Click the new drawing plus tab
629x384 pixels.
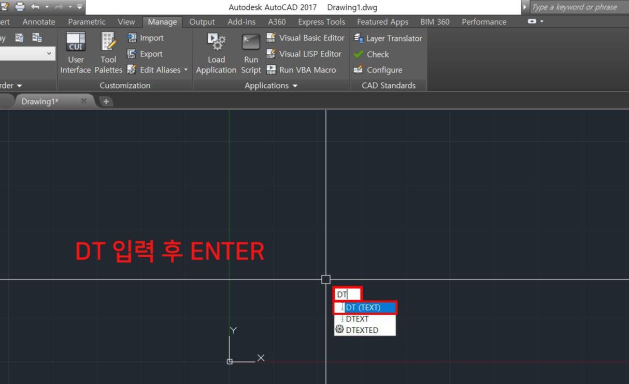click(x=106, y=101)
